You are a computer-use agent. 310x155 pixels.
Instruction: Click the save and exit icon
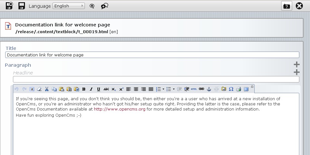point(9,6)
